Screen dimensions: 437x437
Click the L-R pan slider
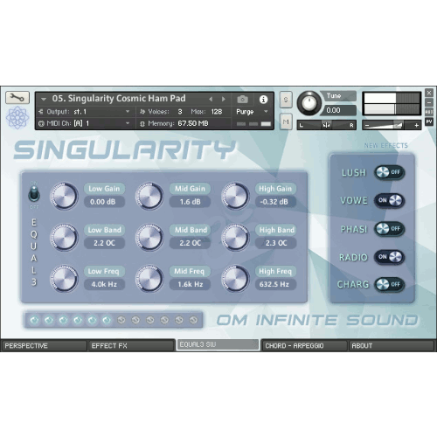(326, 125)
